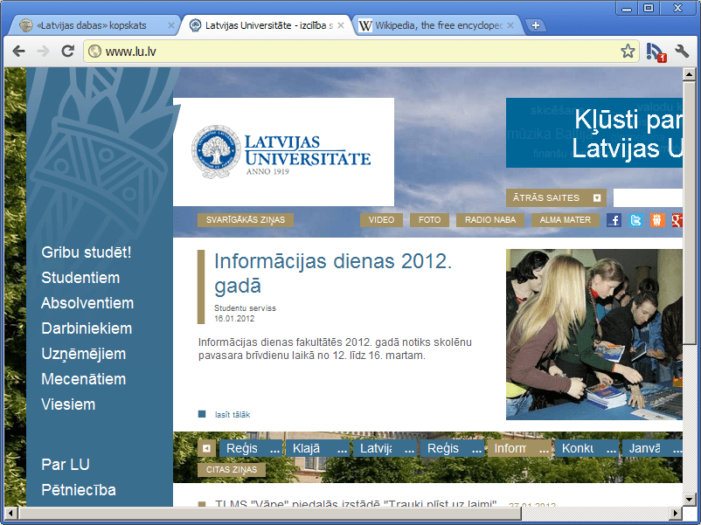Click the news carousel left arrow
Screen dimensions: 701x525
pyautogui.click(x=206, y=448)
